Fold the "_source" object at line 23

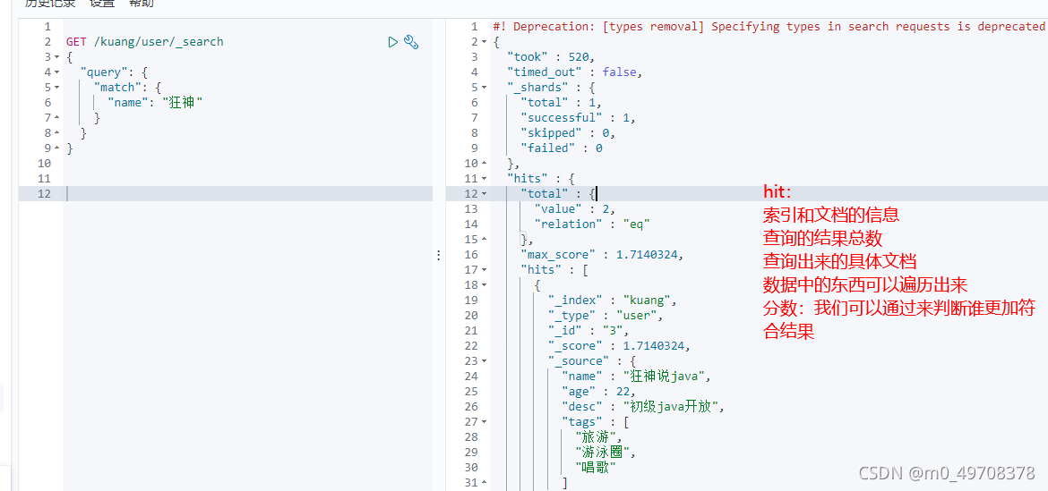point(485,361)
